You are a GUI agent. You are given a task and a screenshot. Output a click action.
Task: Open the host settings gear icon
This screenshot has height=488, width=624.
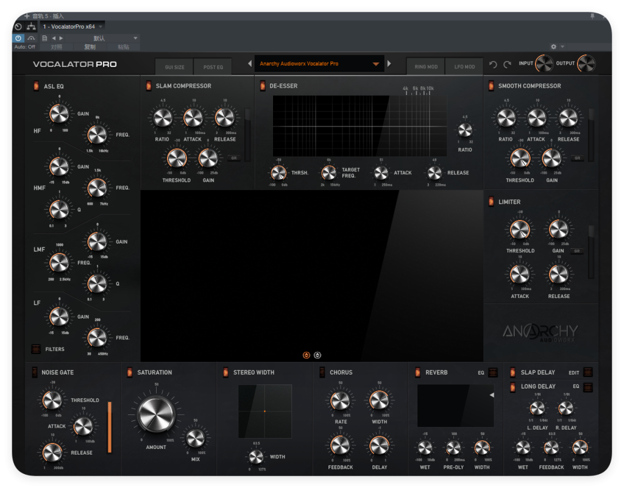tap(553, 46)
